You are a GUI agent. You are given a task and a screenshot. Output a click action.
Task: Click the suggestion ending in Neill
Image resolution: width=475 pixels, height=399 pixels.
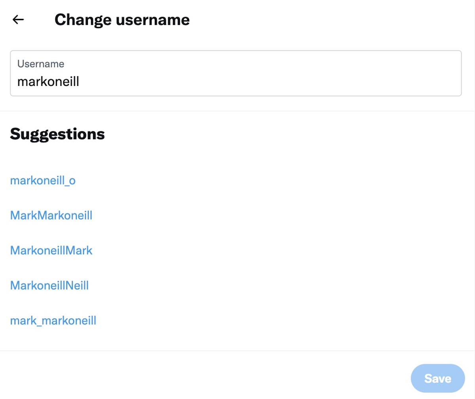(x=49, y=286)
